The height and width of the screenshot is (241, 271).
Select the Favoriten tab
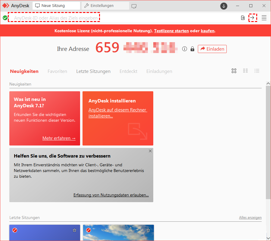click(57, 71)
